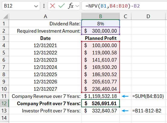Viewport: 167px width, 123px height.
Task: Select the Planned Profit header cell
Action: pyautogui.click(x=101, y=38)
